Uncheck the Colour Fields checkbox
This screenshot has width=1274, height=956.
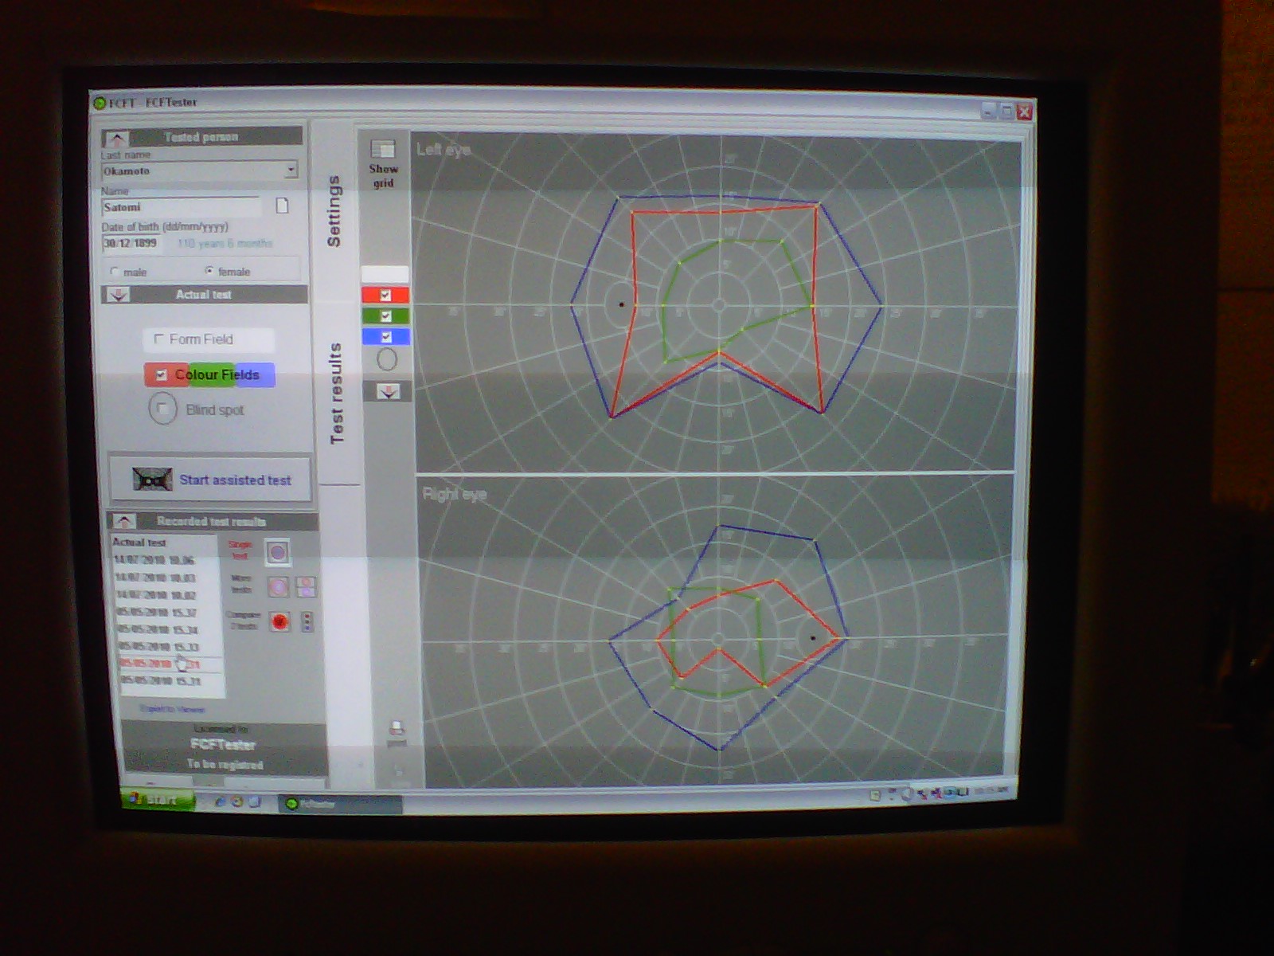point(162,374)
